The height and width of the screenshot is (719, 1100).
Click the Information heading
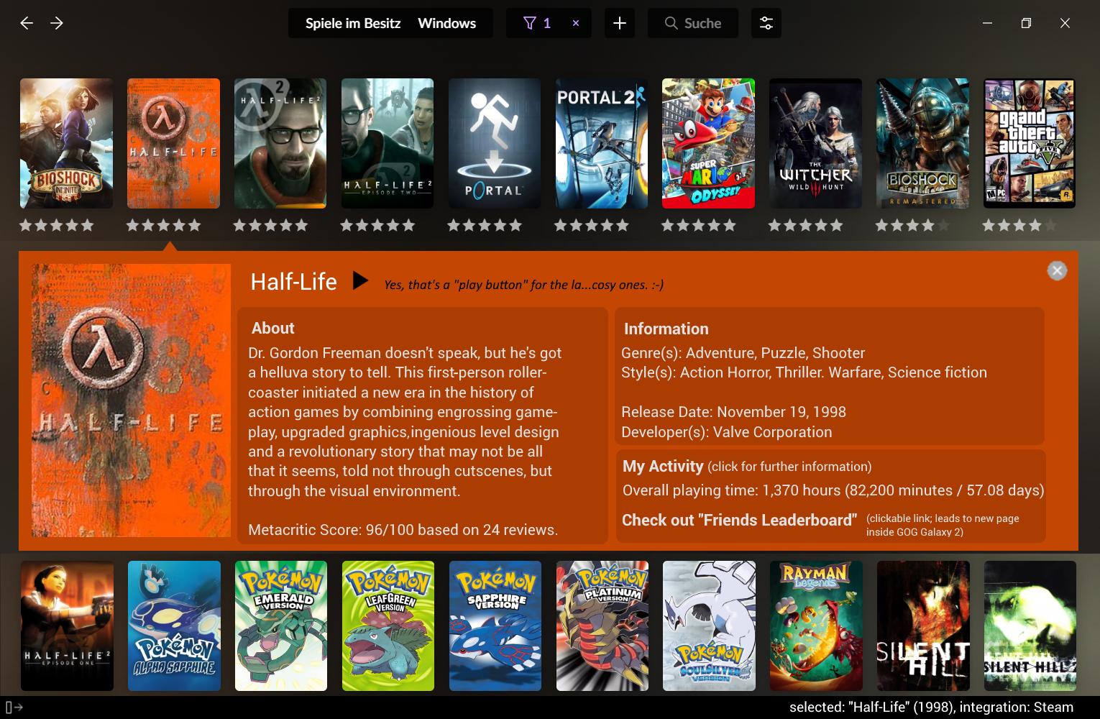[666, 329]
